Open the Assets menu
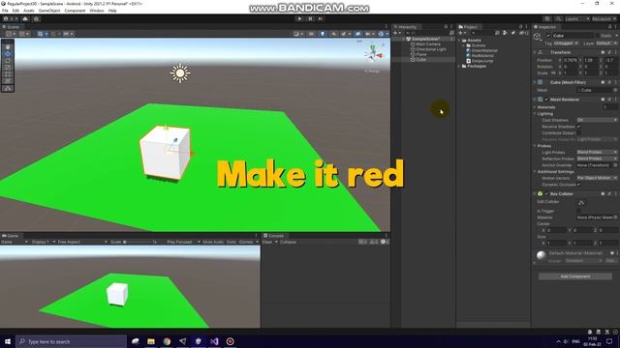 [x=28, y=11]
